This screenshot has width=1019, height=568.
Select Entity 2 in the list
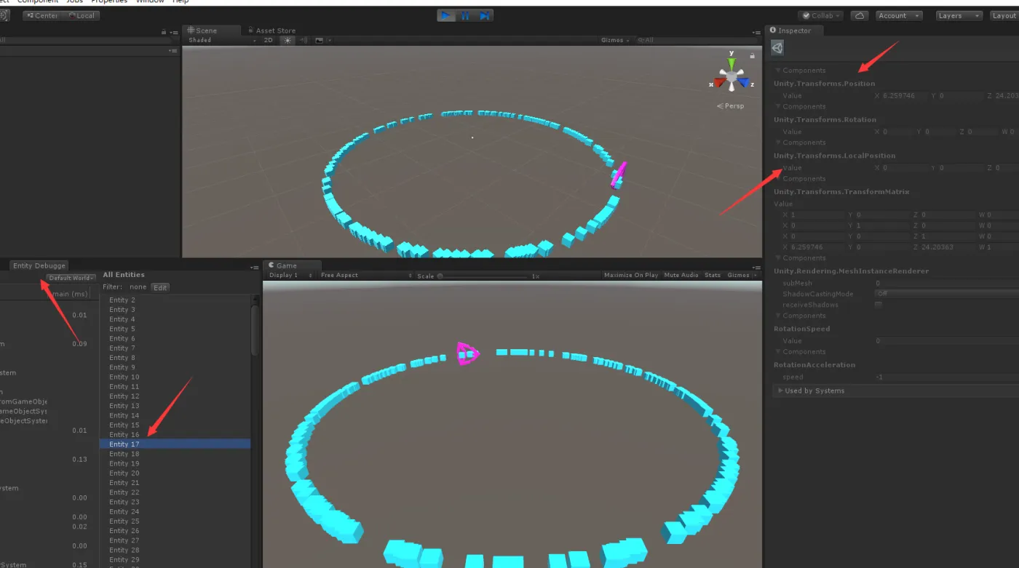coord(175,300)
